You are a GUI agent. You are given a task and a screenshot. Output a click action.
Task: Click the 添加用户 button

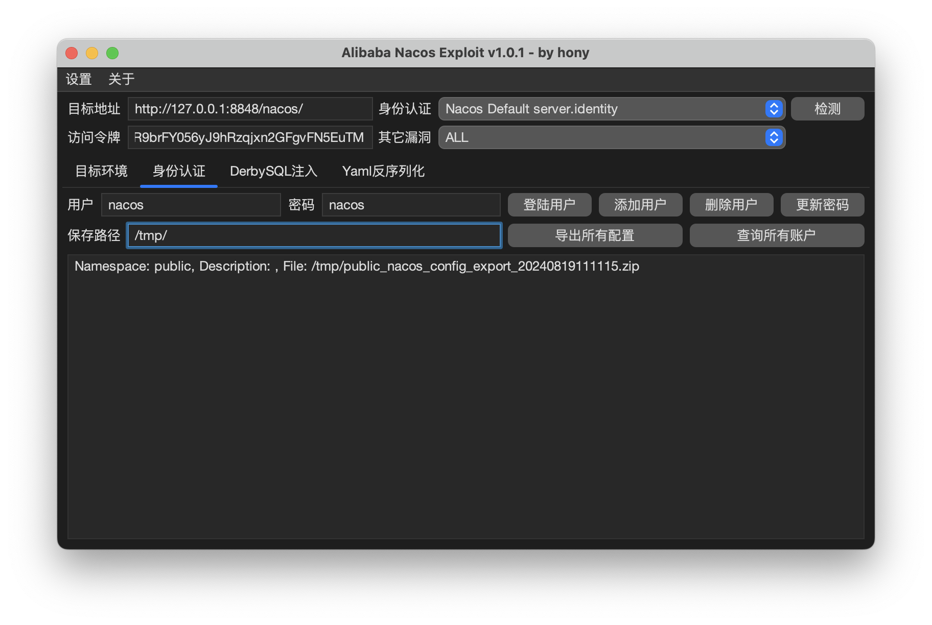point(640,205)
